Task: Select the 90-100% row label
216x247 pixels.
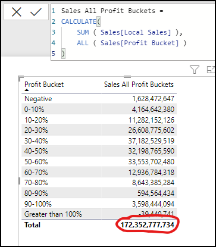Action: (38, 204)
